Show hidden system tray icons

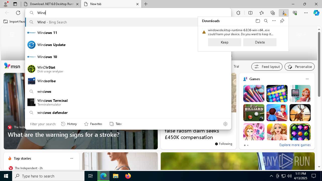(271, 176)
